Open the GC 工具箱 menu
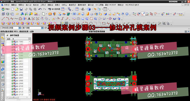 (x=100, y=5)
